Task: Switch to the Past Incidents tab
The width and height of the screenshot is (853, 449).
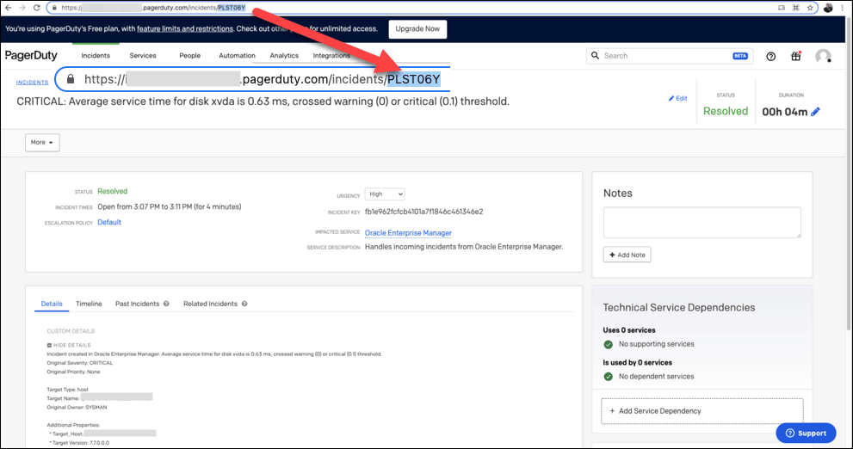Action: point(137,304)
